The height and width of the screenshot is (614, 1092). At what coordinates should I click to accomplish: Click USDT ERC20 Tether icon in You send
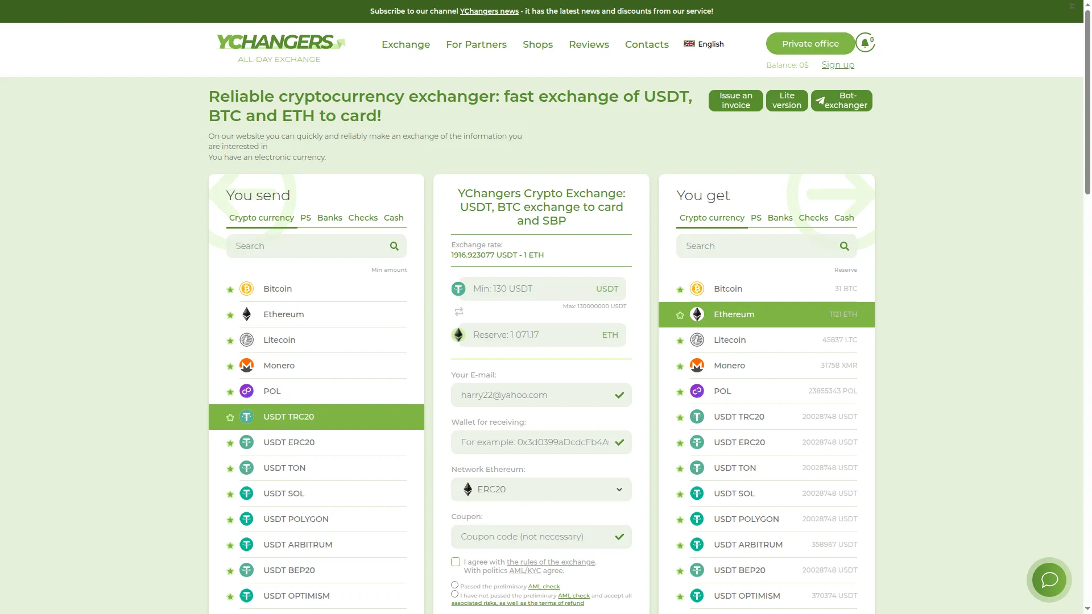(x=246, y=442)
